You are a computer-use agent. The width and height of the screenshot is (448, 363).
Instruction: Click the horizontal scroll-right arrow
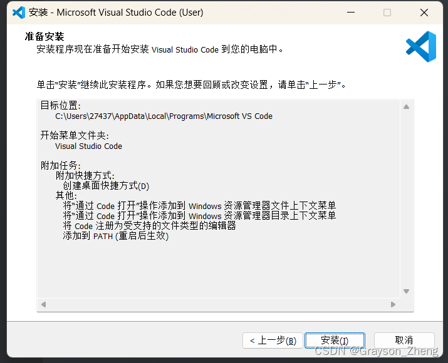393,305
